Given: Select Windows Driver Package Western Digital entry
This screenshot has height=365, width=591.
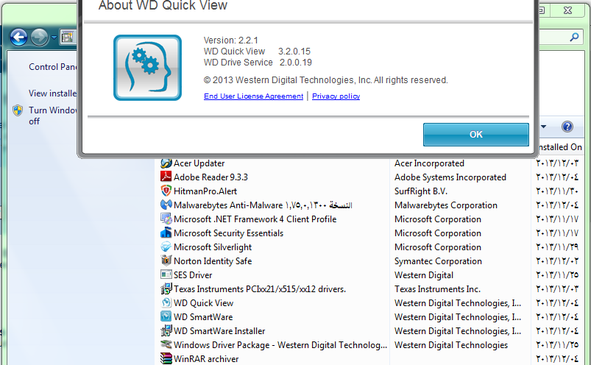Looking at the screenshot, I should click(x=280, y=345).
